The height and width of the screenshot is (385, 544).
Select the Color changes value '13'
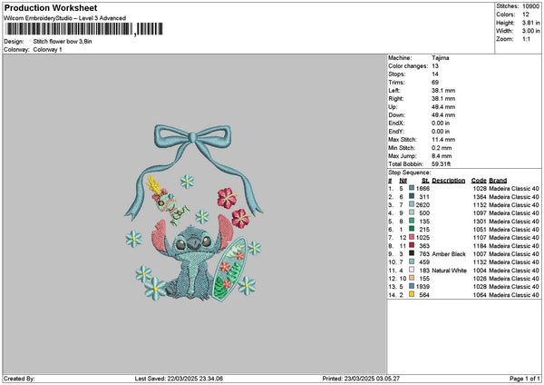(x=435, y=66)
